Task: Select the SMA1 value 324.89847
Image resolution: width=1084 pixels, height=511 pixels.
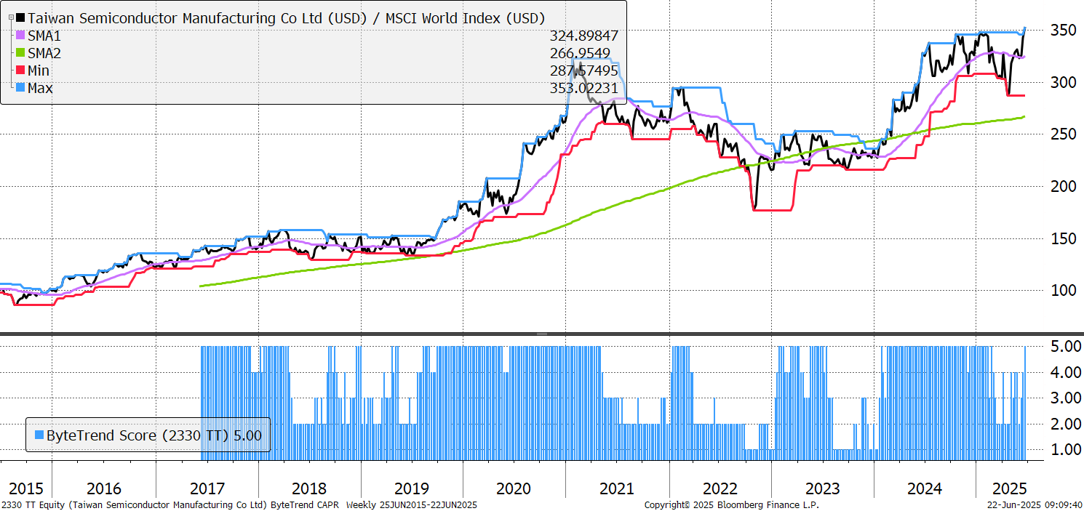Action: pyautogui.click(x=583, y=36)
